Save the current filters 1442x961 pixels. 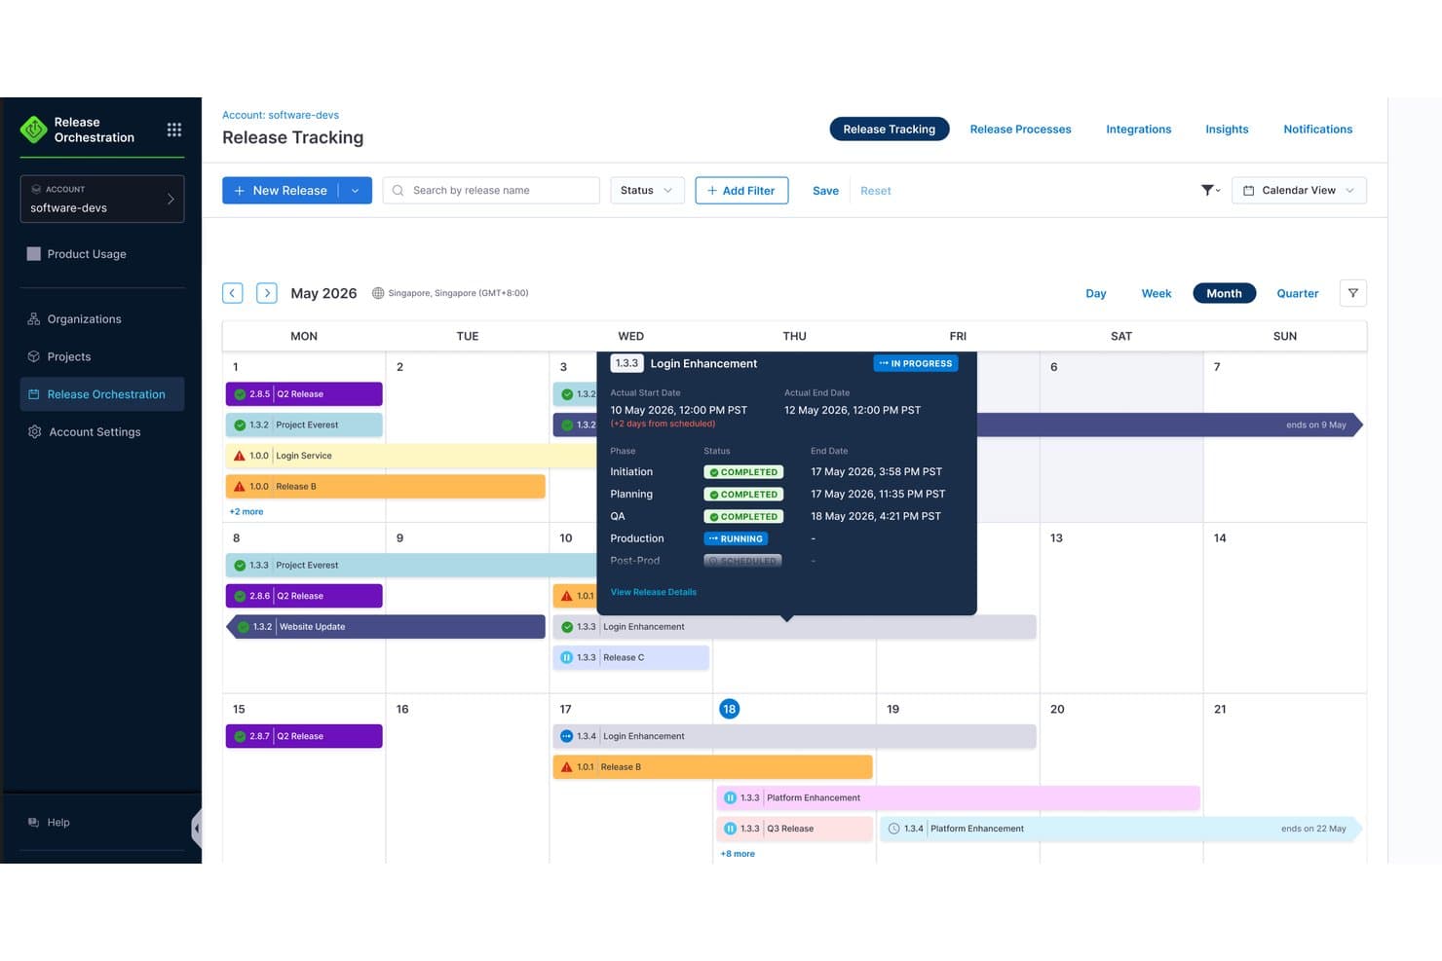825,191
